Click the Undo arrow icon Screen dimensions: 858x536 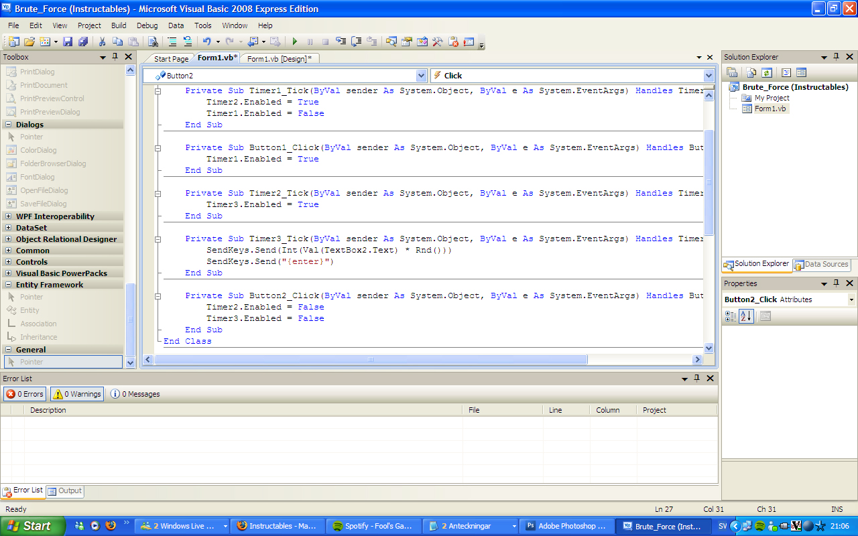point(207,42)
